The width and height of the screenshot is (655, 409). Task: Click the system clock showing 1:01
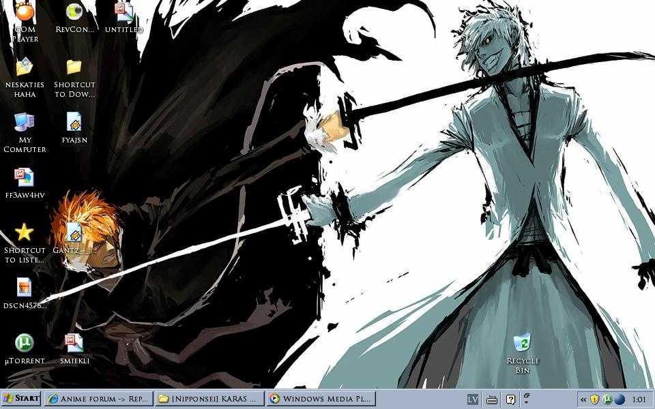[639, 400]
